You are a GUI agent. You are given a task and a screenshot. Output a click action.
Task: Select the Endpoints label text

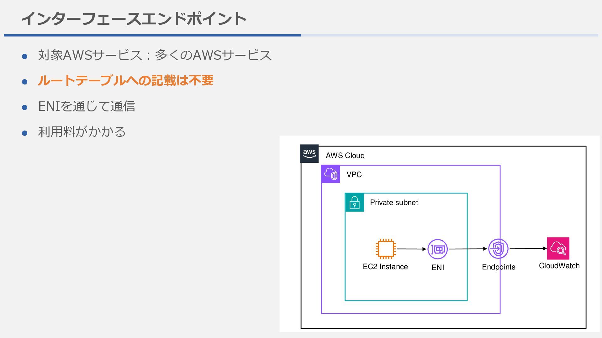tap(499, 267)
